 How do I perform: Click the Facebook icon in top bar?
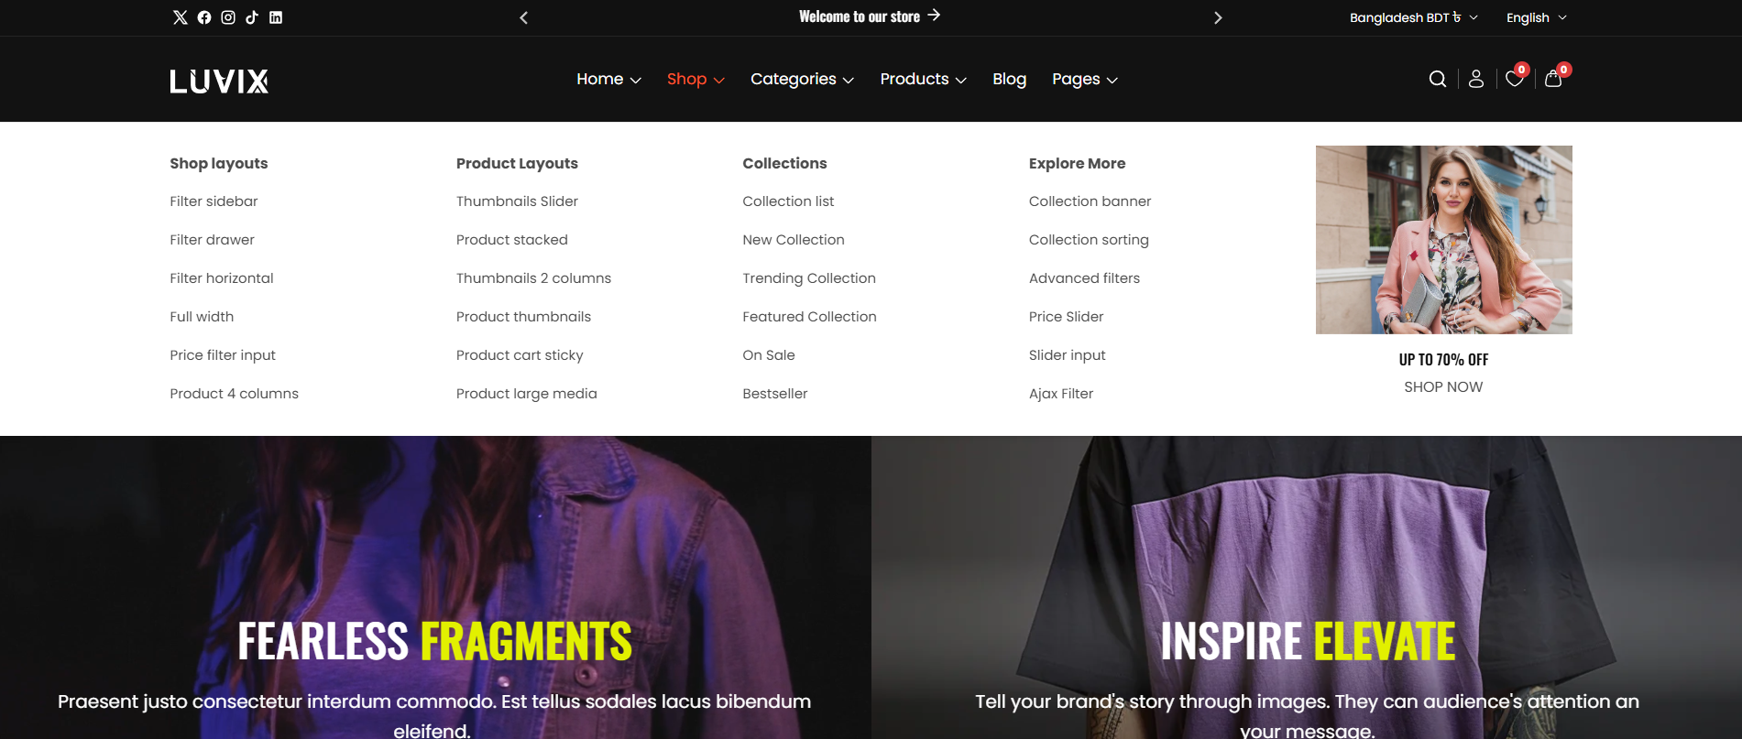[204, 17]
